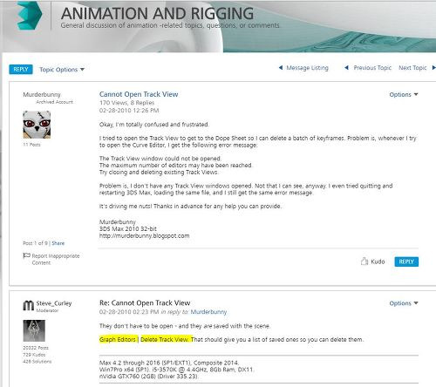Click the arrow icon after Next Topic
436x387 pixels.
click(x=433, y=68)
